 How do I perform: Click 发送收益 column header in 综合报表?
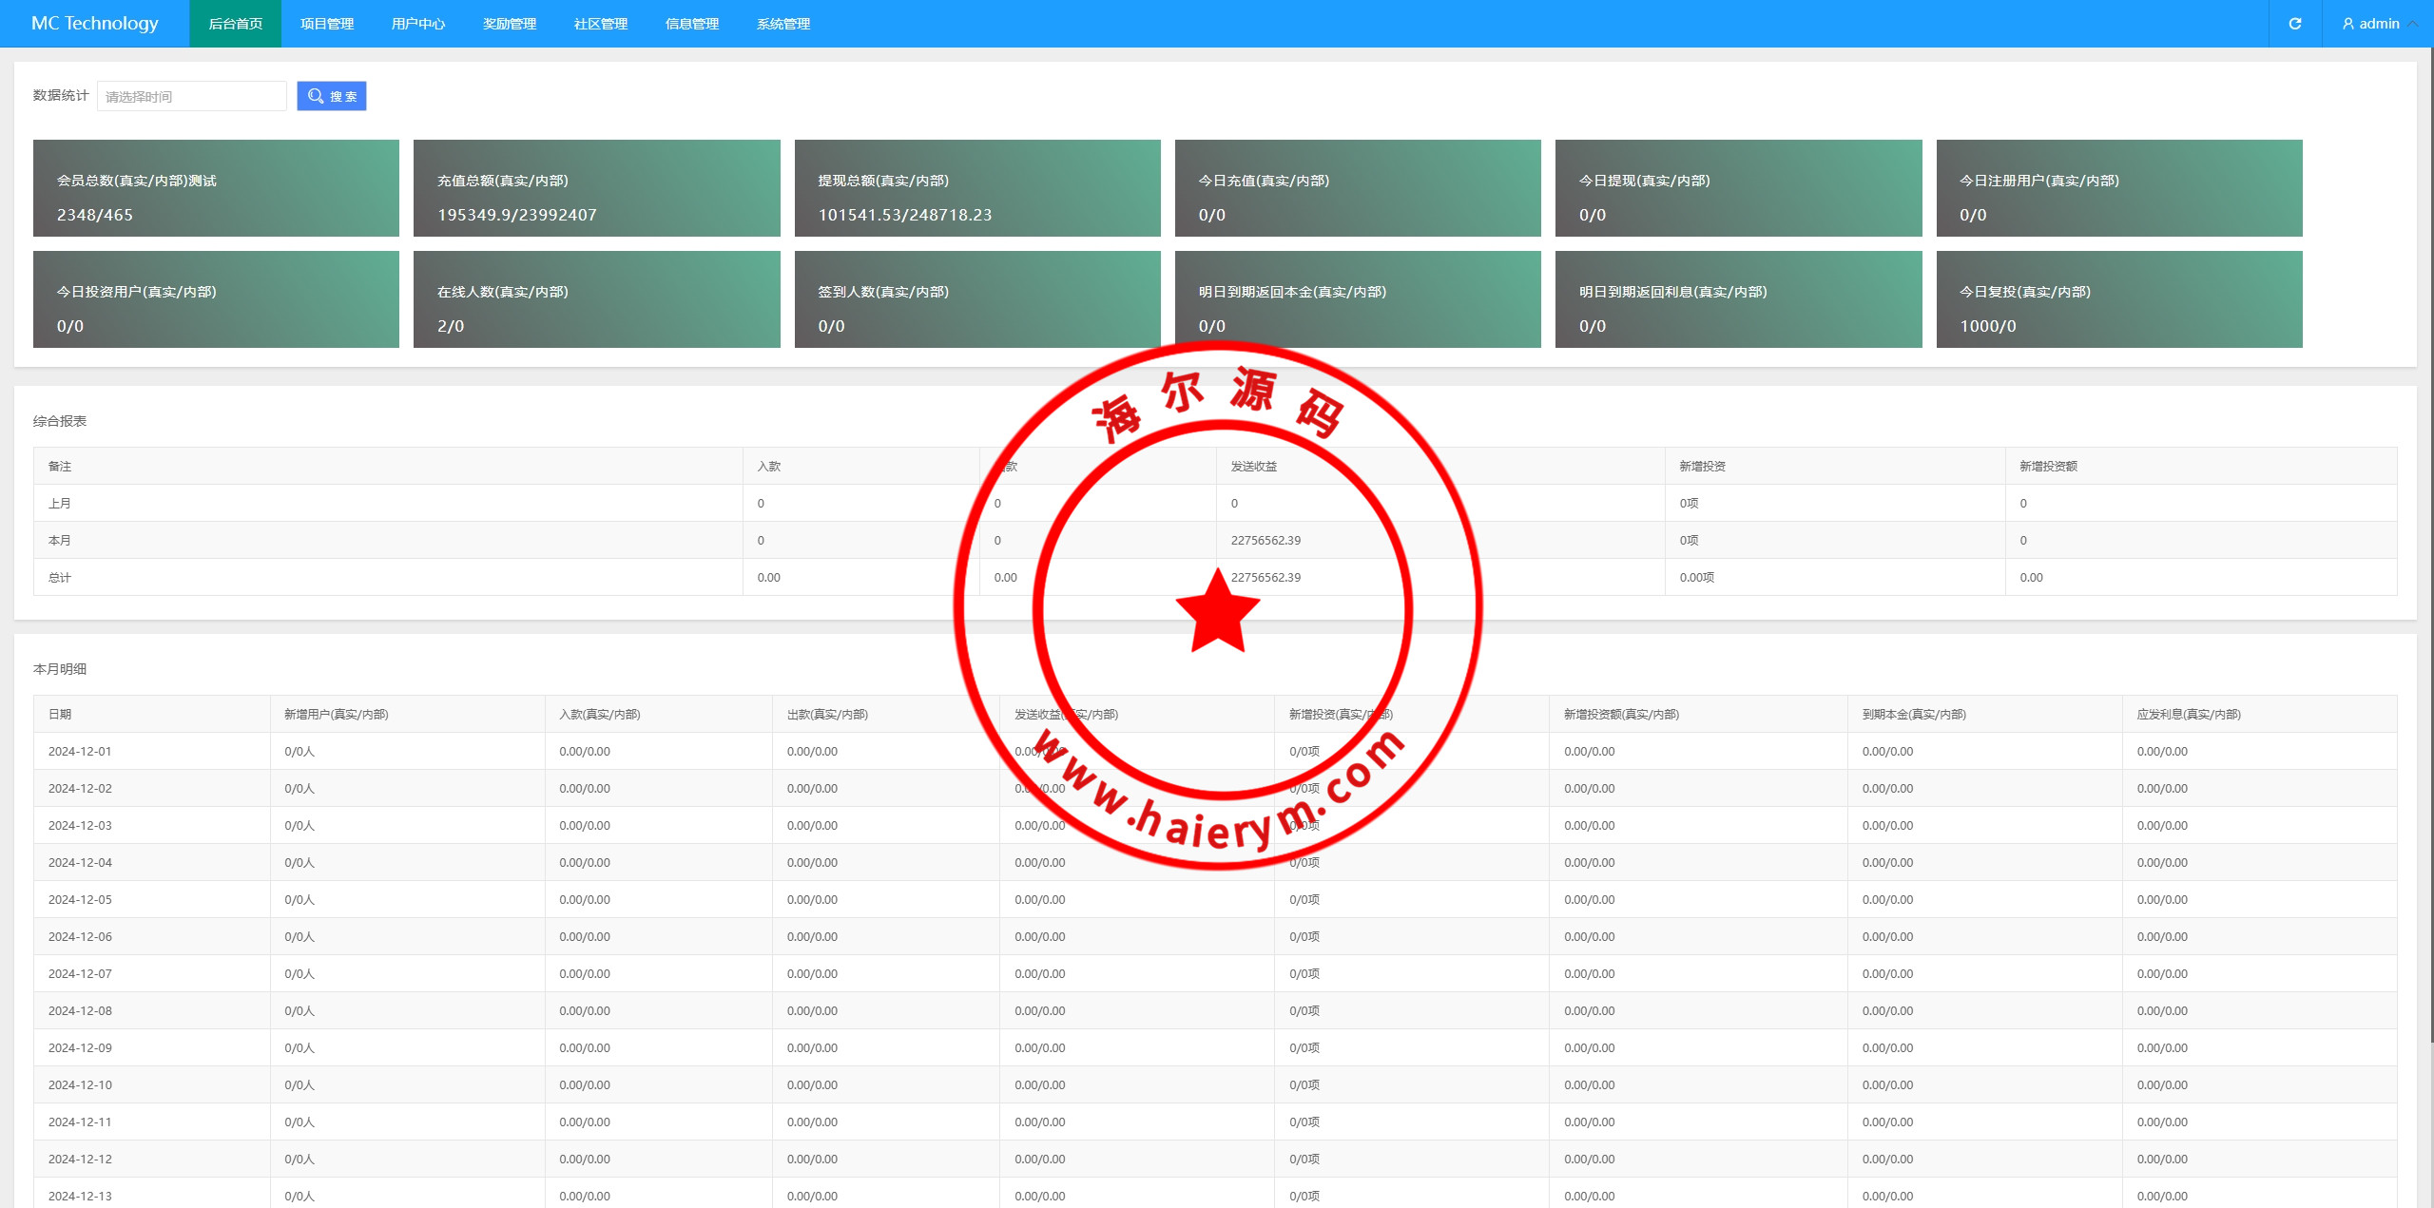point(1253,467)
